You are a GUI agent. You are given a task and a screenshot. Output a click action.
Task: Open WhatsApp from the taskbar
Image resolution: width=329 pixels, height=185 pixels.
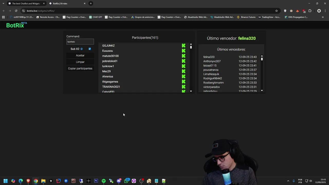click(126, 181)
